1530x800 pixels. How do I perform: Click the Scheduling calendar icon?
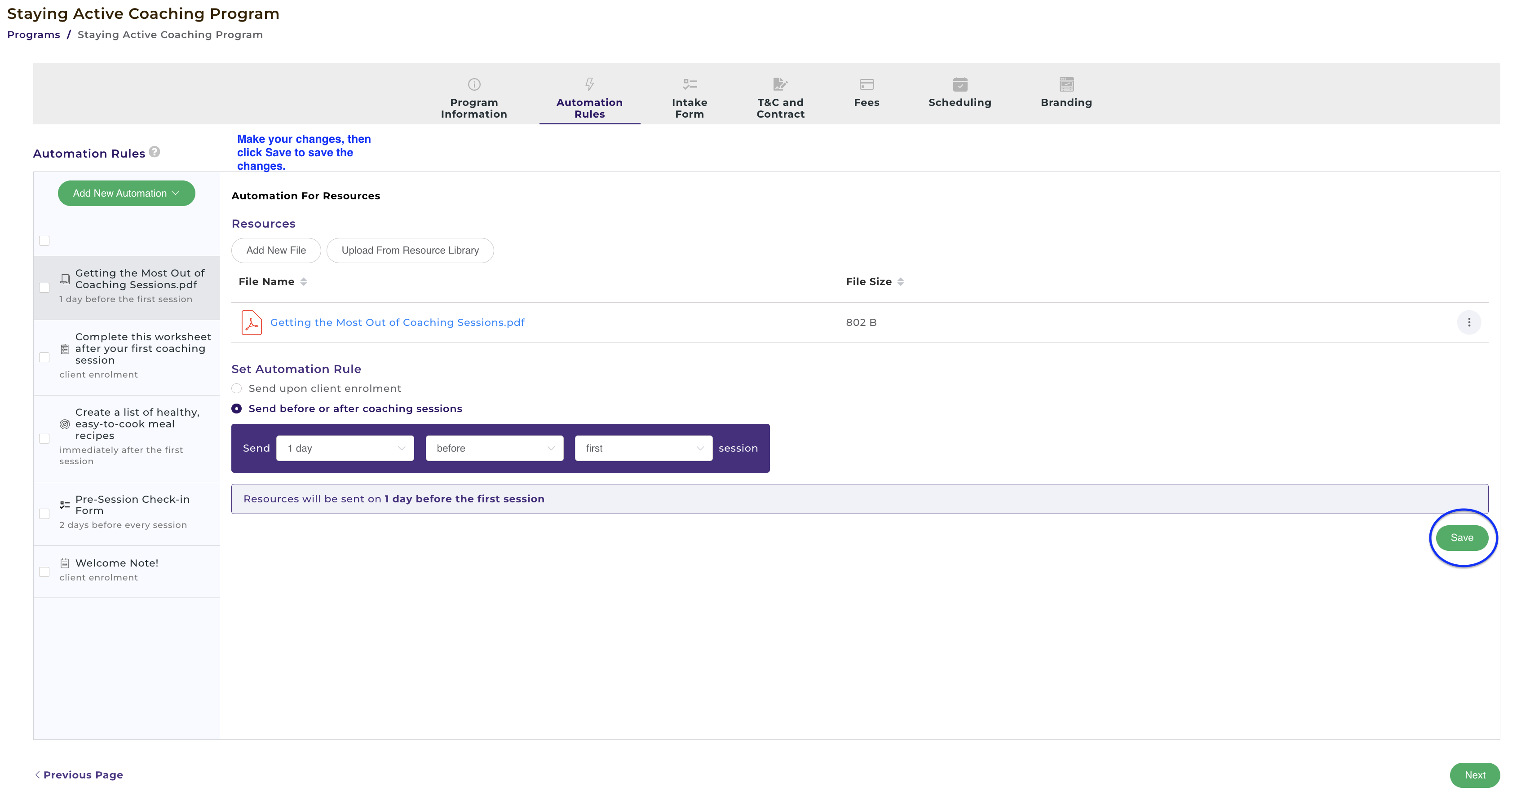(x=960, y=84)
